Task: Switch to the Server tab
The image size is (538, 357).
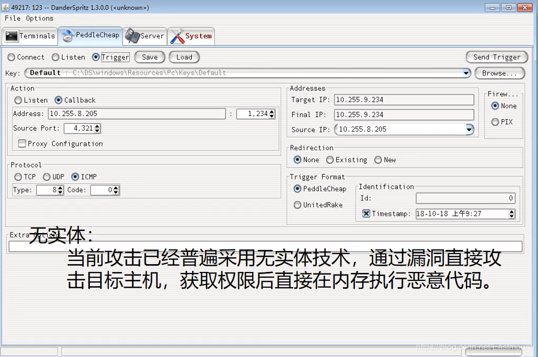Action: (145, 36)
